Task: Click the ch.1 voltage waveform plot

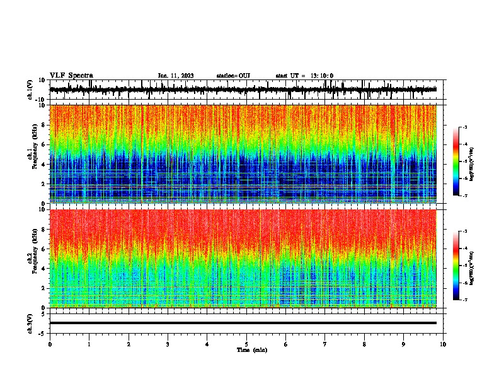Action: click(243, 90)
